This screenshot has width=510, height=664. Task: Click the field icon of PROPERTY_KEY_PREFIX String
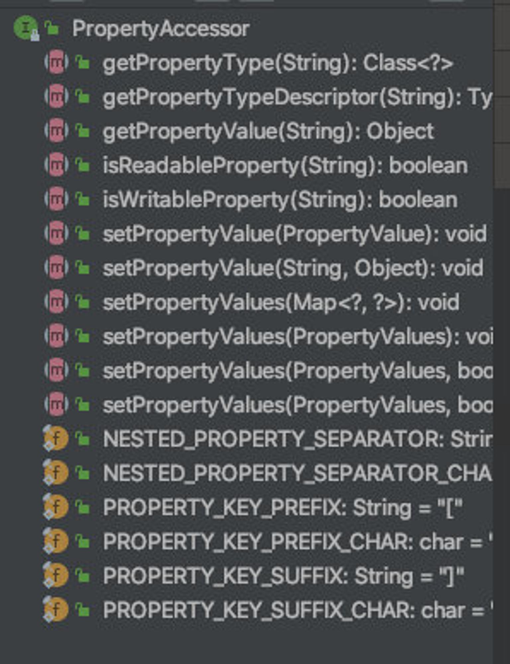click(55, 507)
